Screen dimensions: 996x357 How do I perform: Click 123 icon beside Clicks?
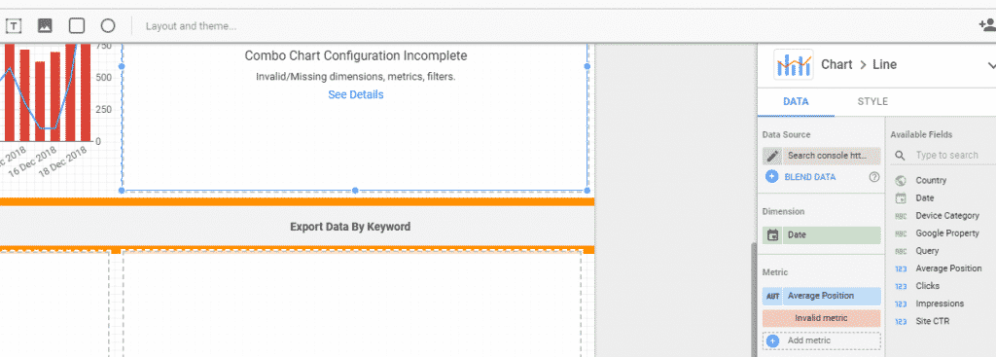tap(901, 287)
